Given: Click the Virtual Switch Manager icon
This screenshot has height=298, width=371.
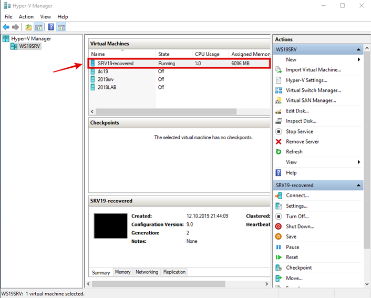Looking at the screenshot, I should 279,90.
